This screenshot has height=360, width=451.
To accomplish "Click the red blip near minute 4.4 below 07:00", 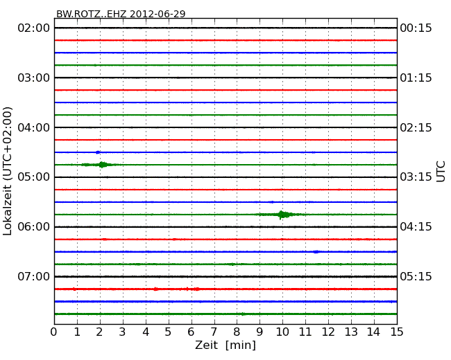I will coord(155,289).
